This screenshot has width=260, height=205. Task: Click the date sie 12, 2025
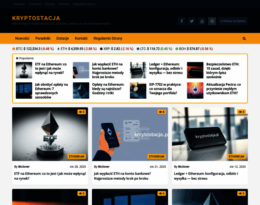238,167
